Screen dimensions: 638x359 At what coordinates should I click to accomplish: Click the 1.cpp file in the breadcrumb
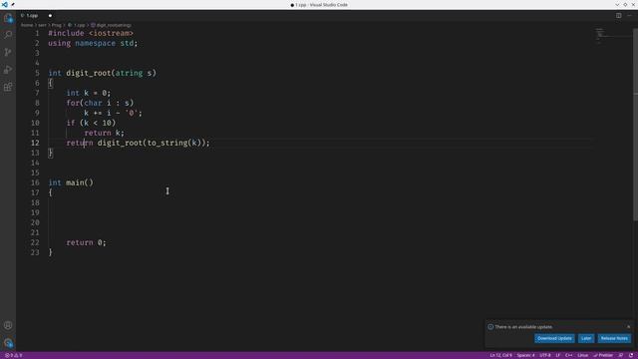pos(77,25)
